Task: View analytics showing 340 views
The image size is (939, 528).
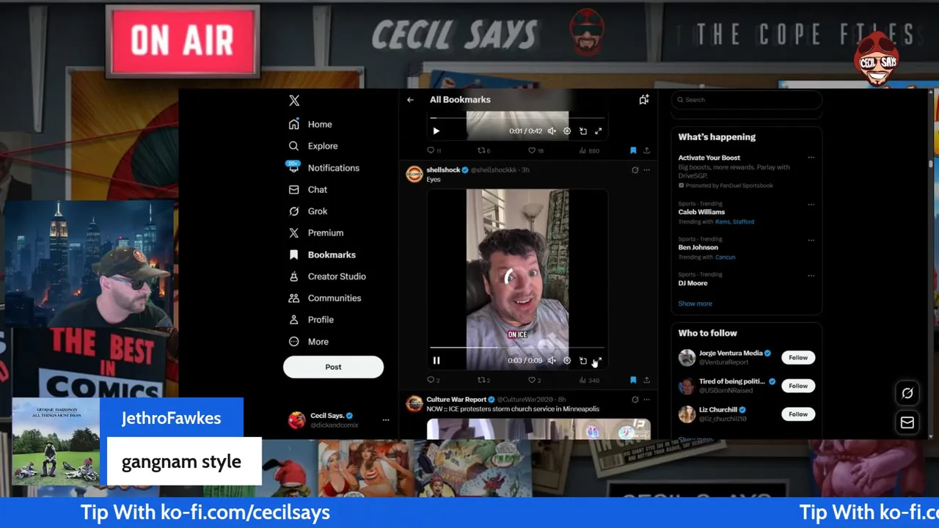Action: click(x=589, y=380)
